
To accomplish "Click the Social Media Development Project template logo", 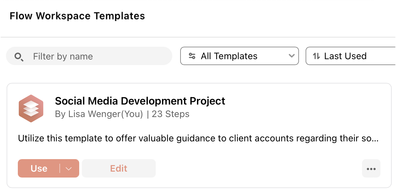I will click(31, 108).
